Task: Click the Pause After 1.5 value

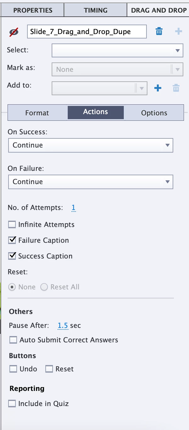Action: pos(63,326)
